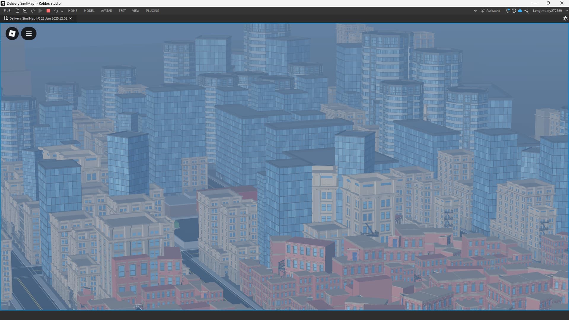Open the notifications bell

click(x=508, y=11)
